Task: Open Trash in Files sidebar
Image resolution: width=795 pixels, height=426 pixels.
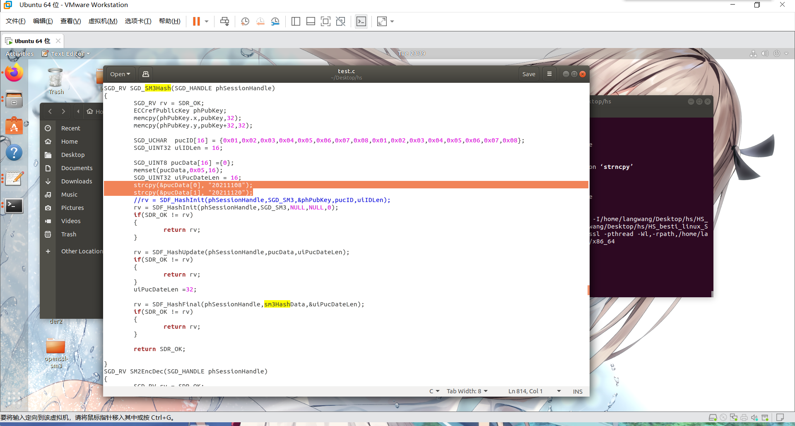Action: (x=72, y=234)
